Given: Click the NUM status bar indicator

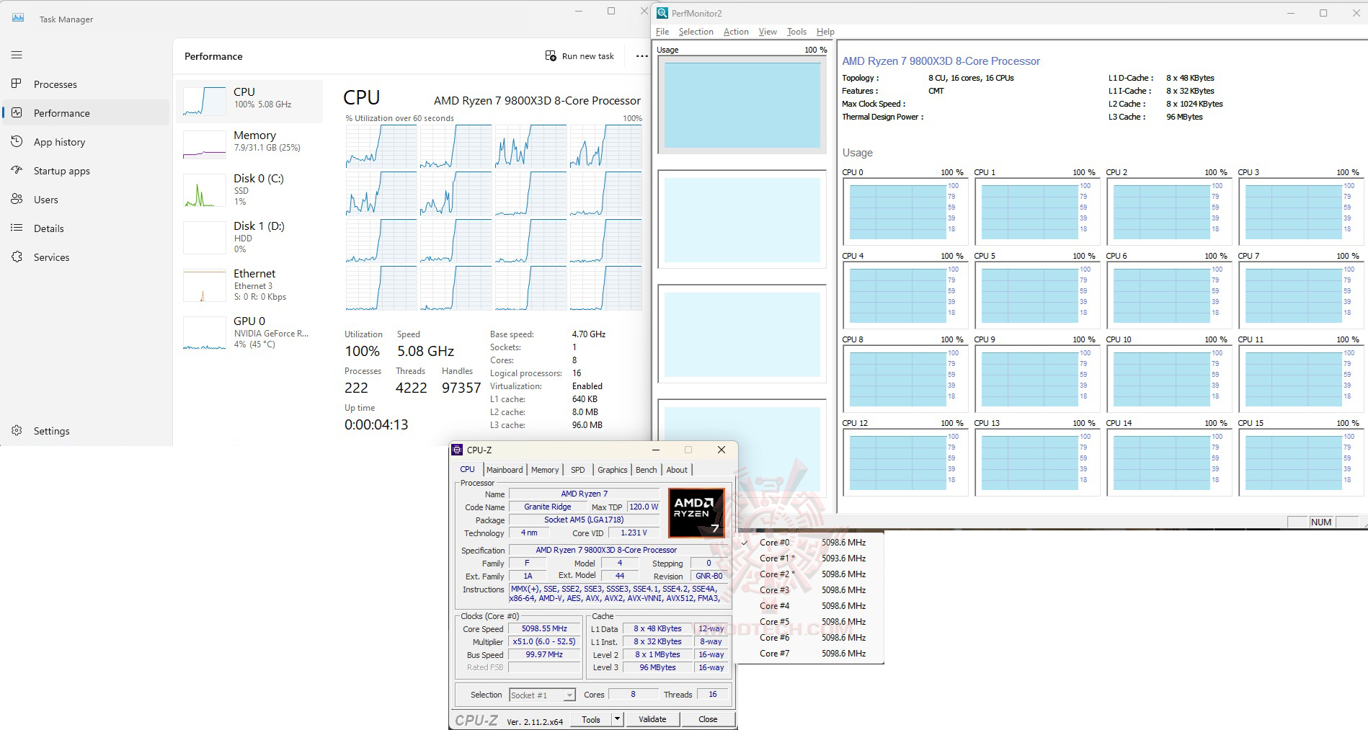Looking at the screenshot, I should [x=1321, y=522].
